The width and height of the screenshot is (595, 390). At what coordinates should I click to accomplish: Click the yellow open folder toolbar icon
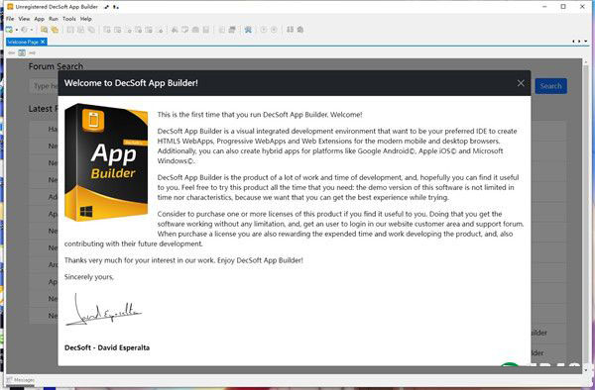(55, 30)
